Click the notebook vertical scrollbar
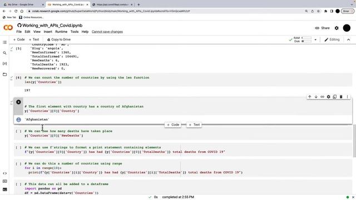 [x=354, y=141]
